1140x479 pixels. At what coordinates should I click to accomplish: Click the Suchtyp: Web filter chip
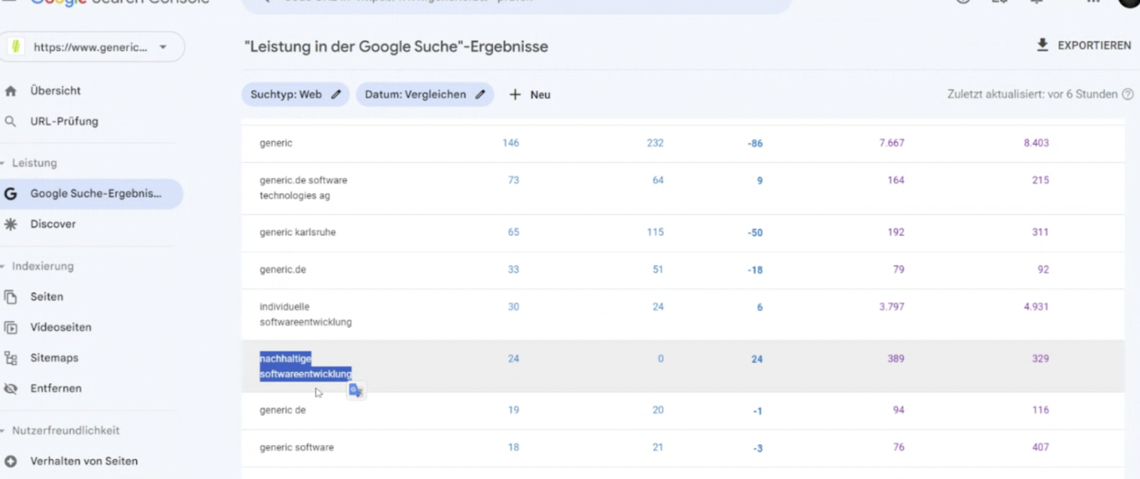pos(295,95)
